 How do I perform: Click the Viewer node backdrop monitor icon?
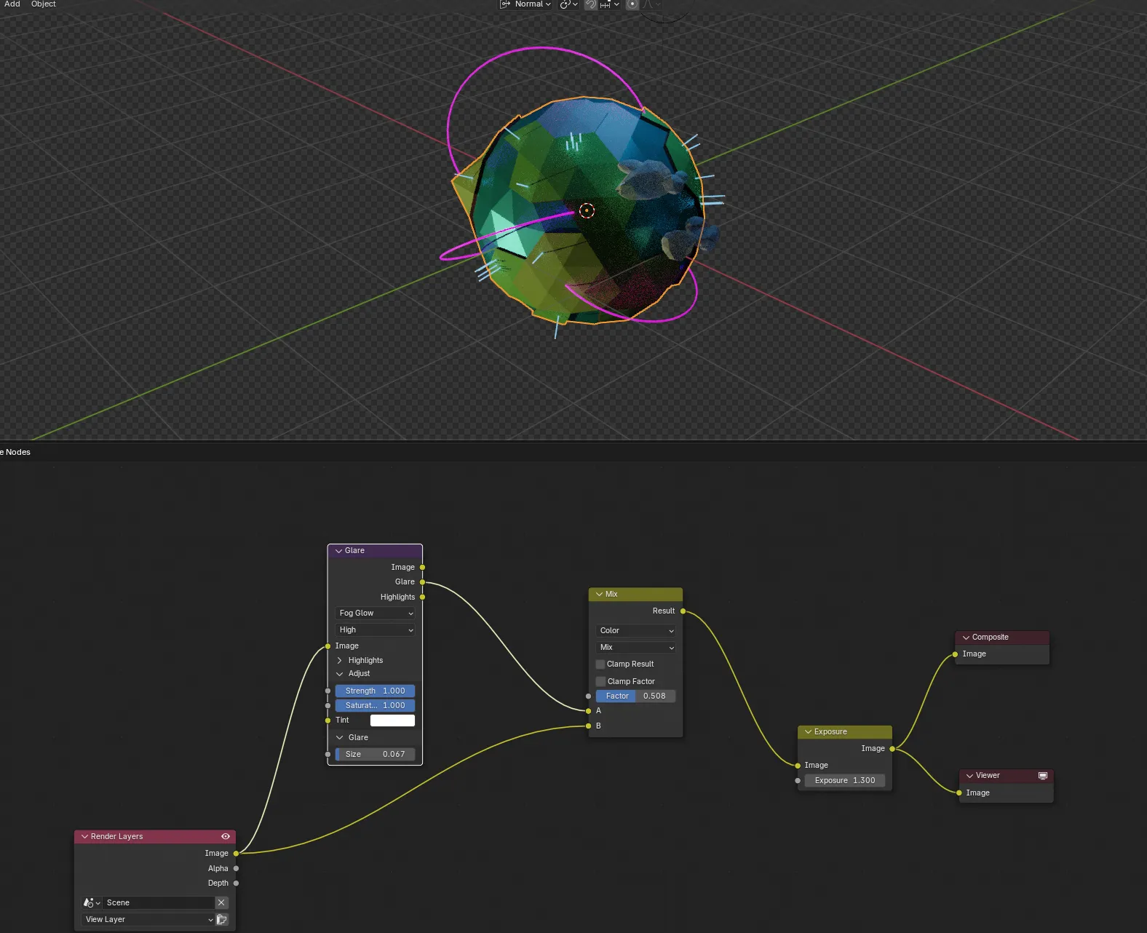pyautogui.click(x=1043, y=776)
